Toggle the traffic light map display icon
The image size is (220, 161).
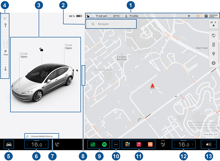213,45
